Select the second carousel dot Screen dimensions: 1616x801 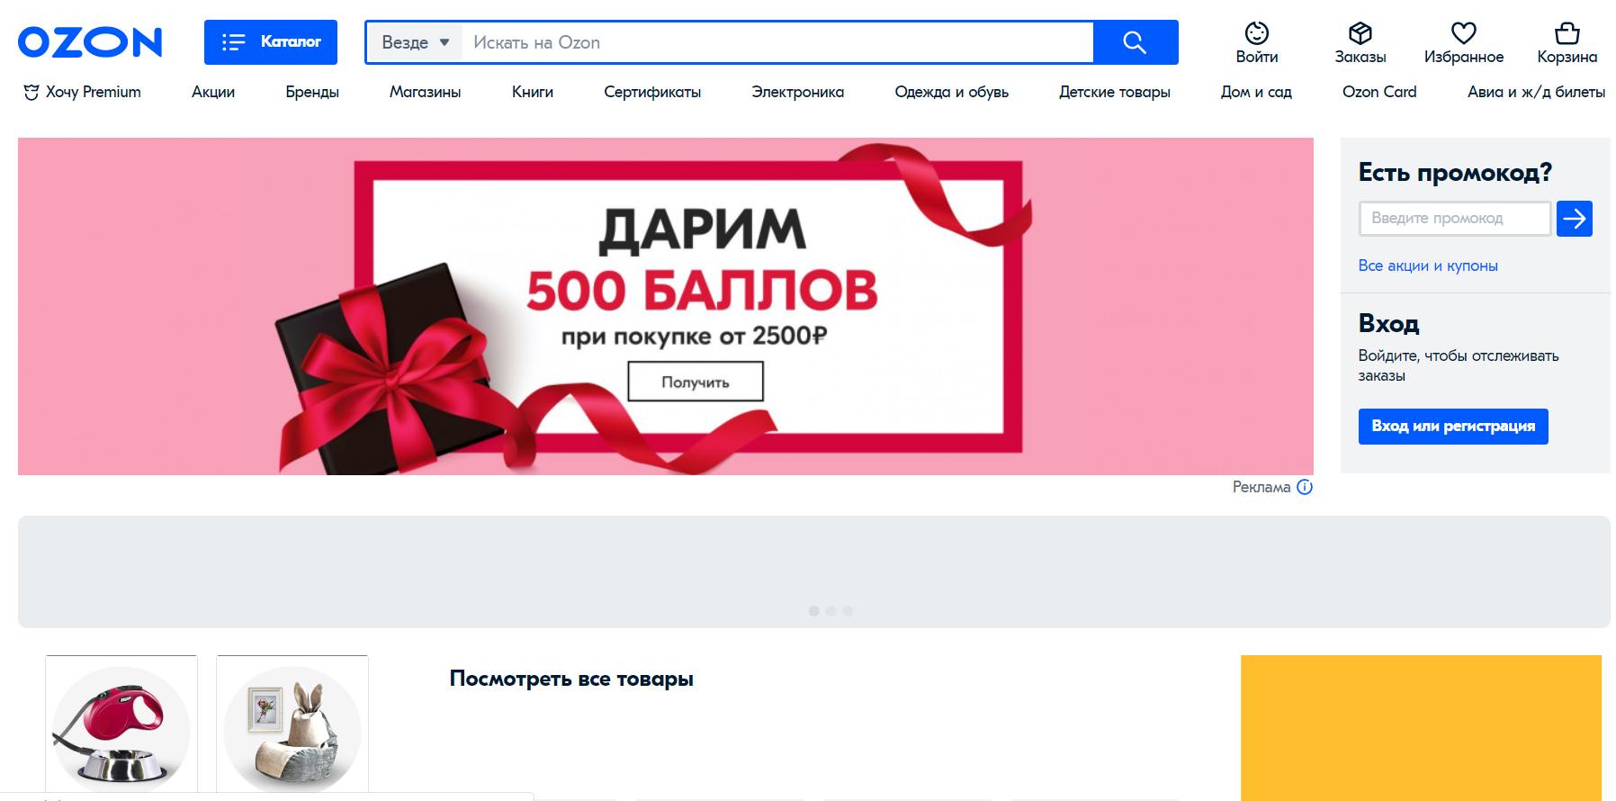pos(830,611)
